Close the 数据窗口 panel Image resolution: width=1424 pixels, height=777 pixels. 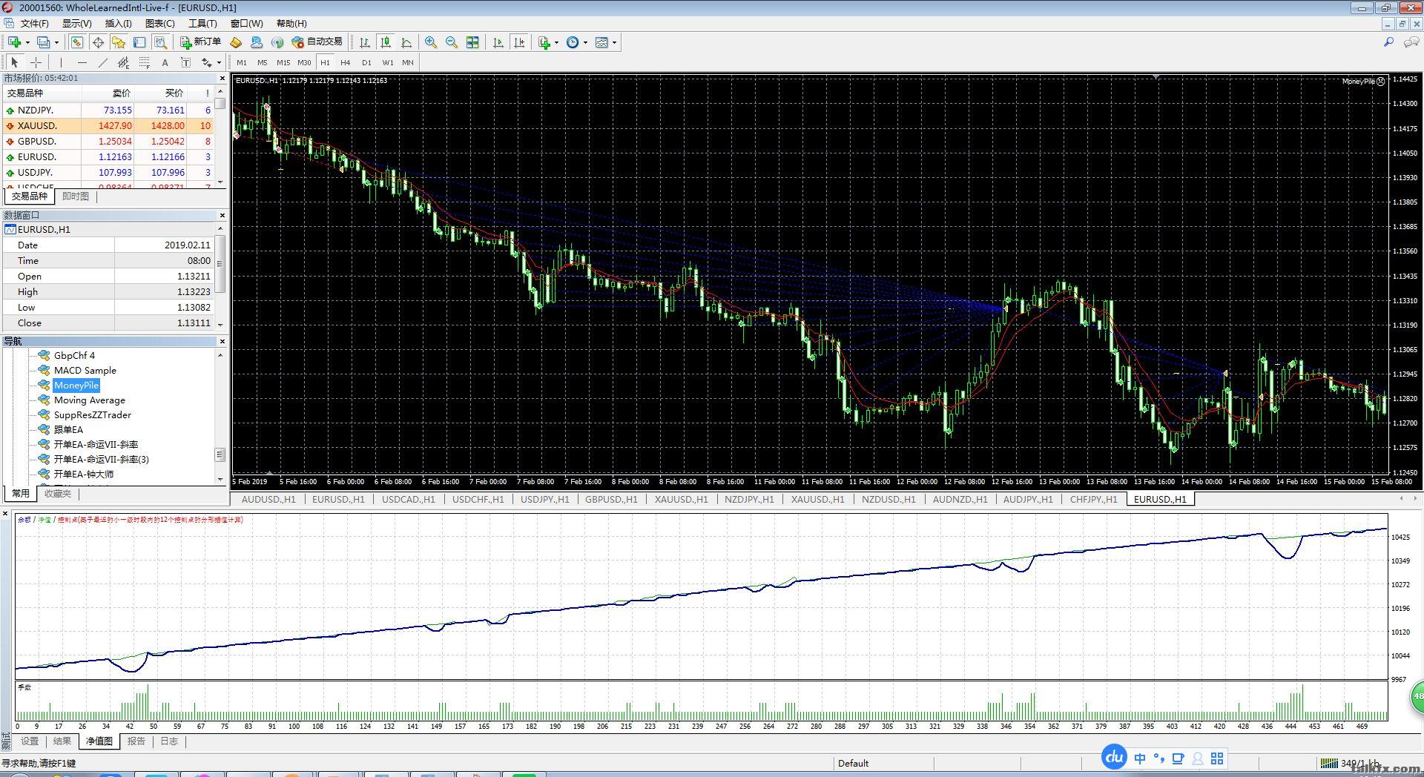(x=222, y=215)
